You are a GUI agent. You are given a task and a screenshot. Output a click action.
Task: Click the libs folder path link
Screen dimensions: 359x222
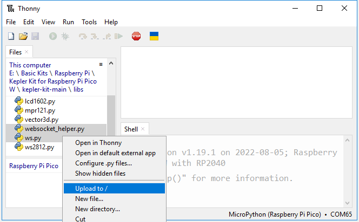78,89
